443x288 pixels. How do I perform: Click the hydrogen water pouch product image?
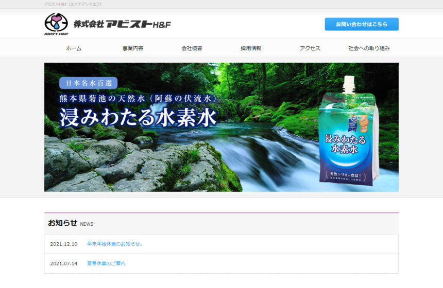349,130
